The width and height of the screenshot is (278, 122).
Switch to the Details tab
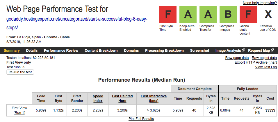(32, 51)
